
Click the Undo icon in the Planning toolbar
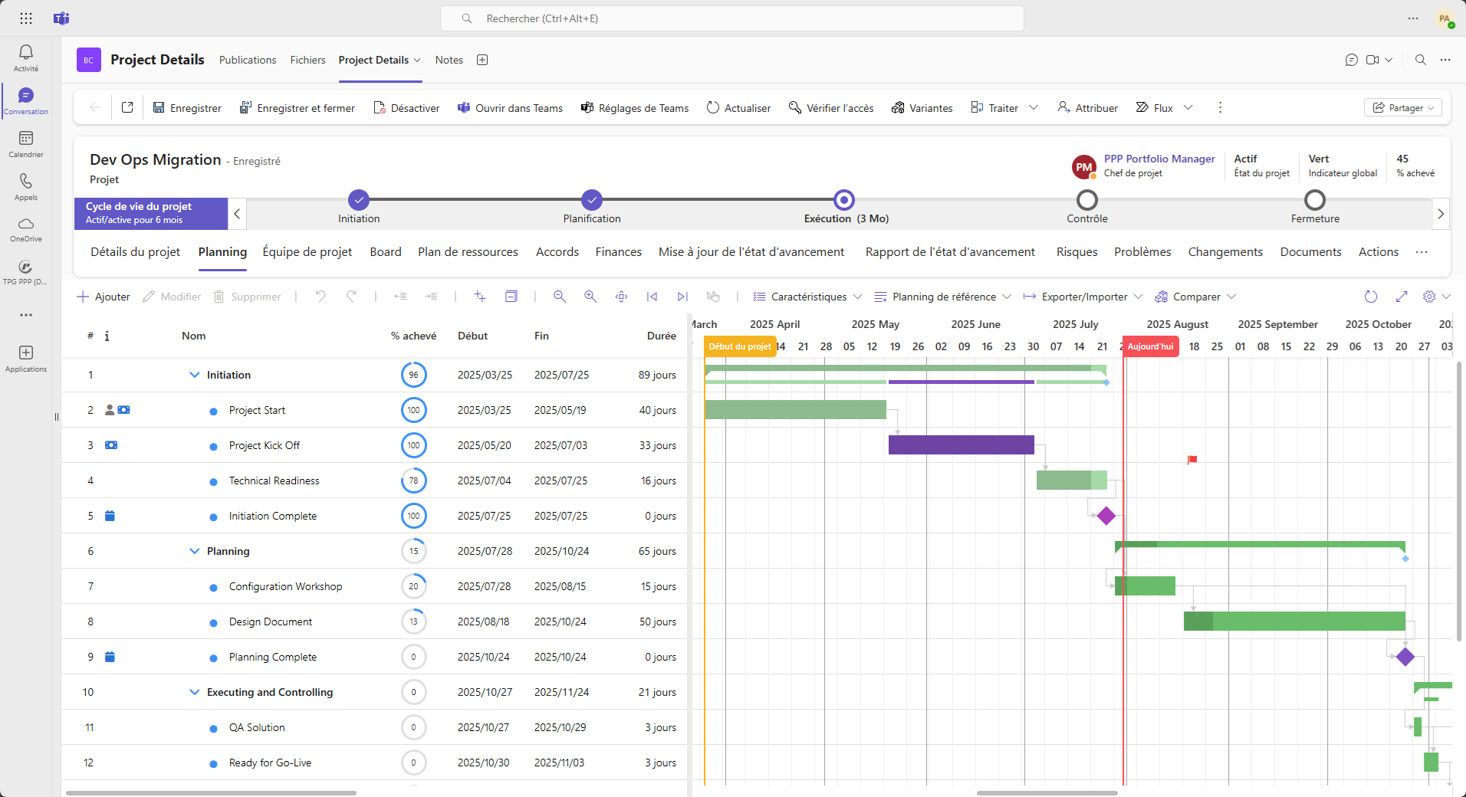click(x=320, y=297)
